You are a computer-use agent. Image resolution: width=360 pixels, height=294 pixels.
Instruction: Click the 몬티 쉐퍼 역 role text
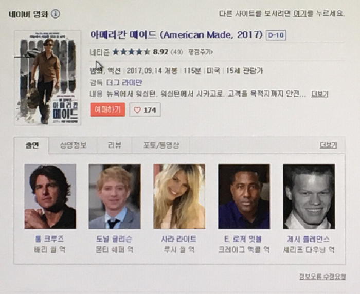coord(114,249)
